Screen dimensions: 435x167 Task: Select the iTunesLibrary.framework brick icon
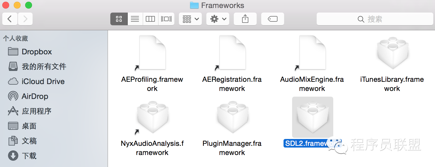392,53
